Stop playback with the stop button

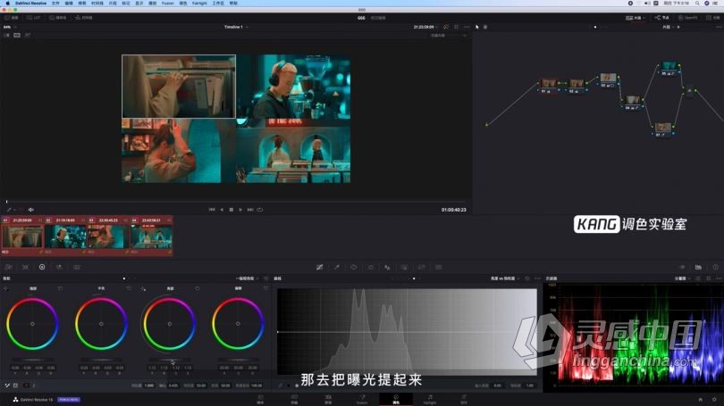coord(232,210)
